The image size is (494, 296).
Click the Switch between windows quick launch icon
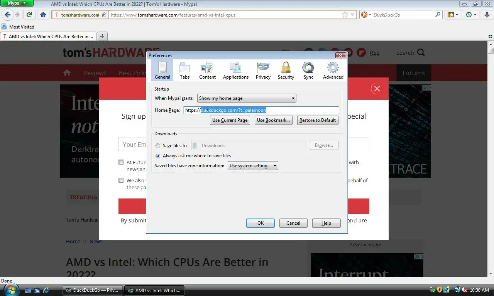[37, 290]
